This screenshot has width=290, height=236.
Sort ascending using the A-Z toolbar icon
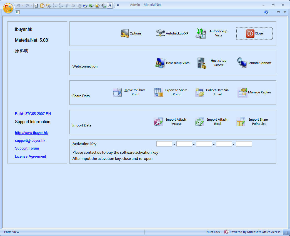tap(54, 6)
